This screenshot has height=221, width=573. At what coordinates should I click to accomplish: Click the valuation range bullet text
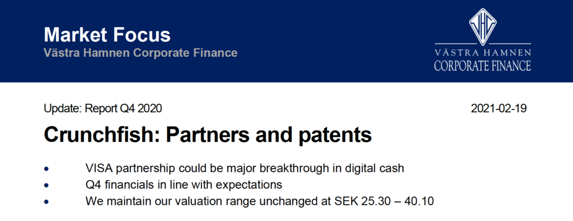pos(260,201)
